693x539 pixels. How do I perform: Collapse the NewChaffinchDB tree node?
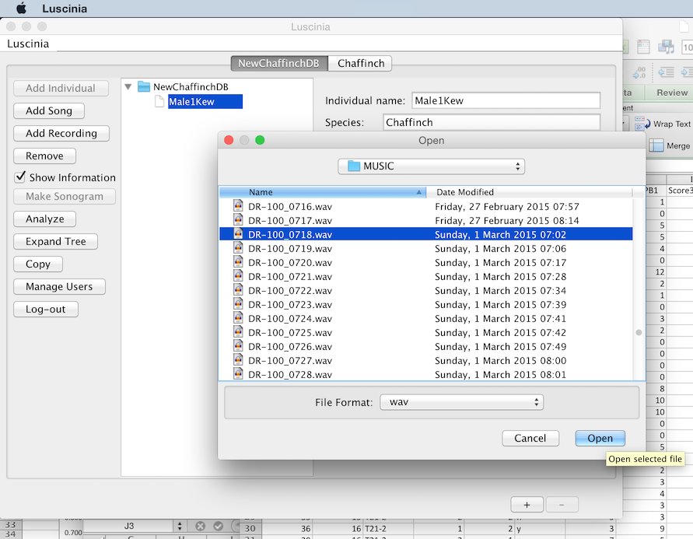[x=128, y=87]
